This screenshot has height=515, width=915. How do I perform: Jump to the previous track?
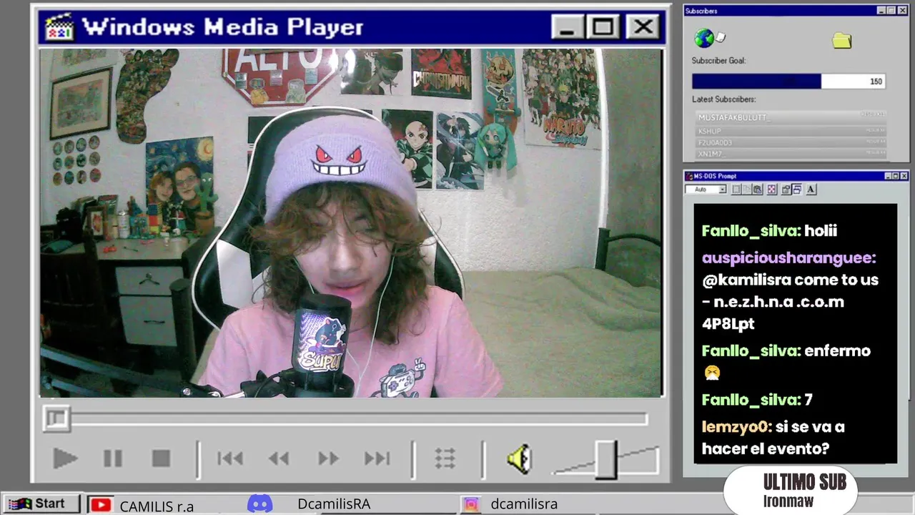pos(229,458)
